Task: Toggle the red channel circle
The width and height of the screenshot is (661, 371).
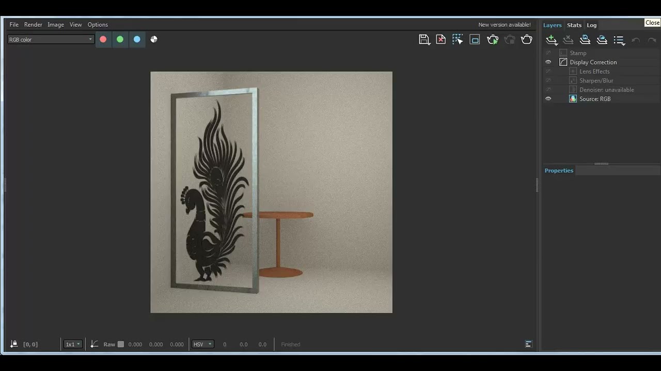Action: 103,39
